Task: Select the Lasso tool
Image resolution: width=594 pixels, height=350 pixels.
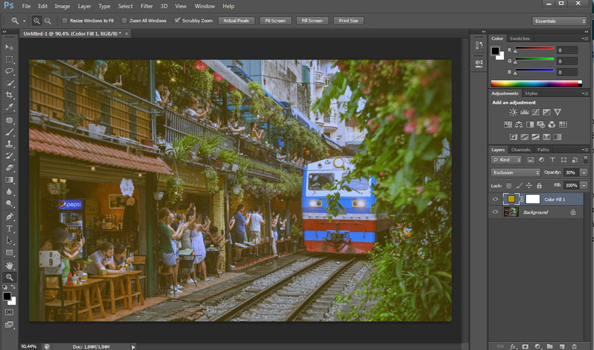Action: (x=10, y=71)
